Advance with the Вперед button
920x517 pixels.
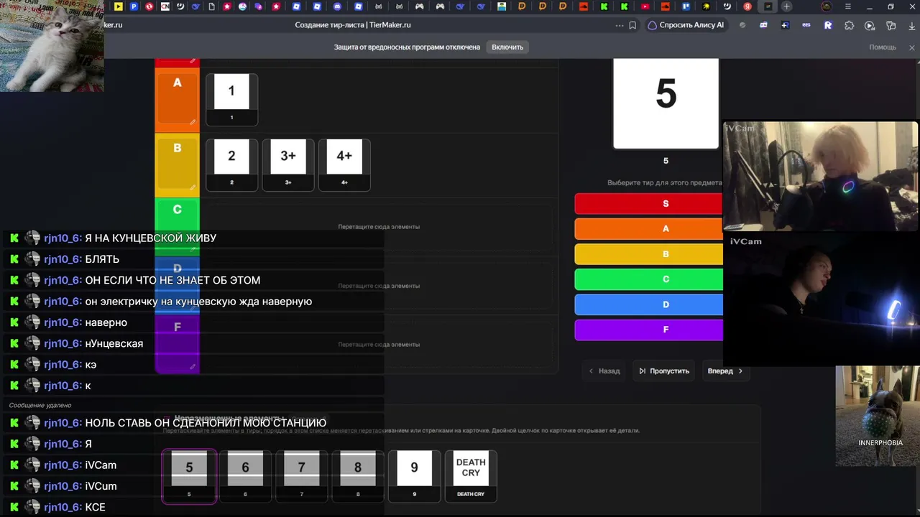click(x=725, y=371)
